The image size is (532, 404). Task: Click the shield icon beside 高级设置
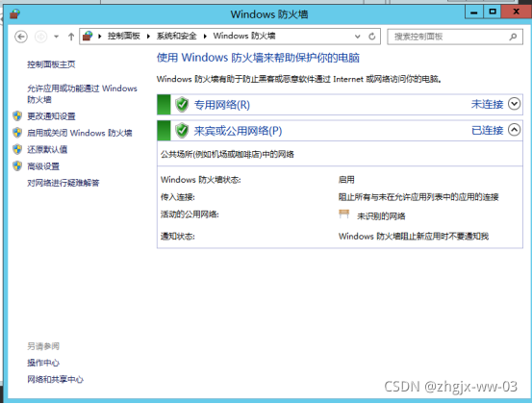17,165
